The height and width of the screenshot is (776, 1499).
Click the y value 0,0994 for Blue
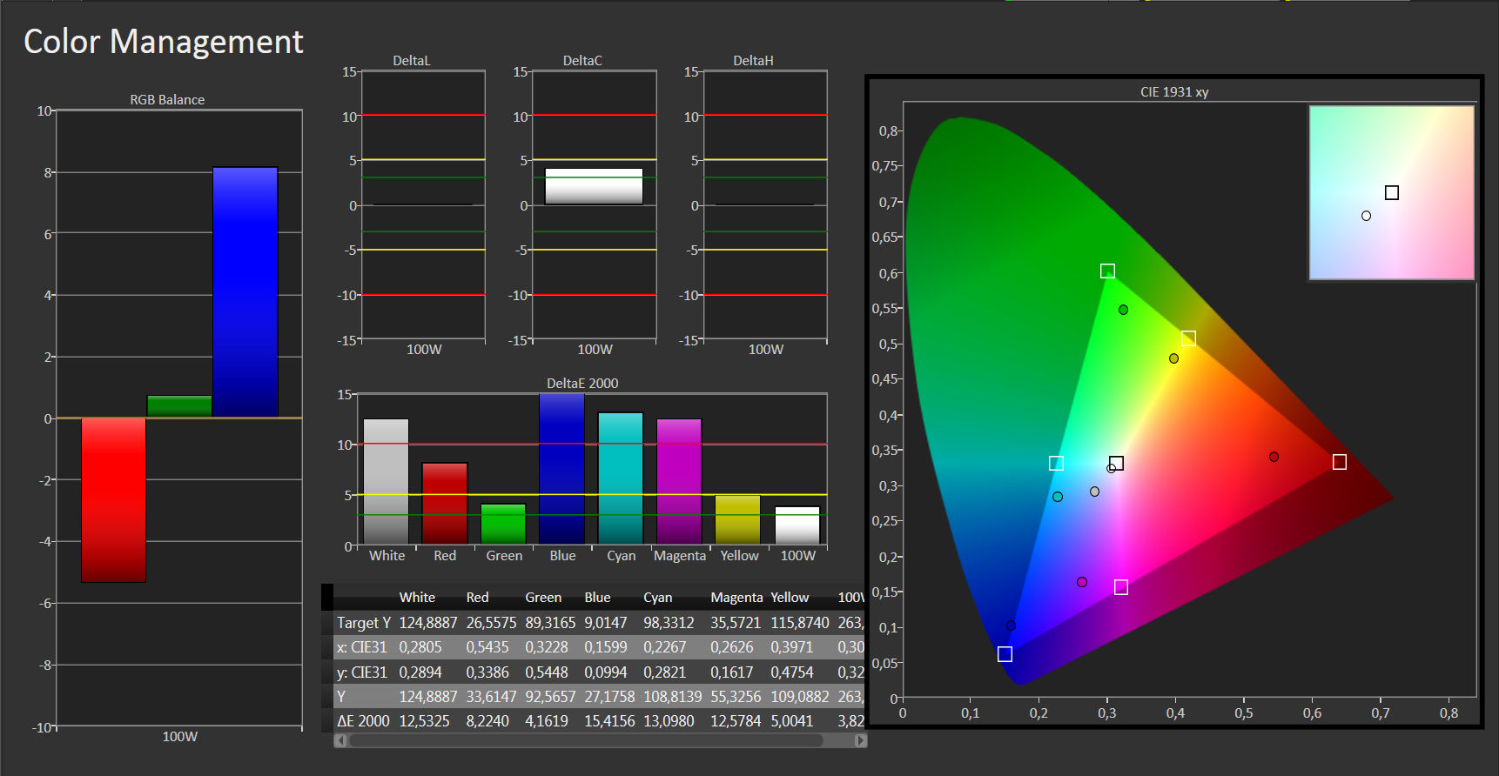pos(606,672)
